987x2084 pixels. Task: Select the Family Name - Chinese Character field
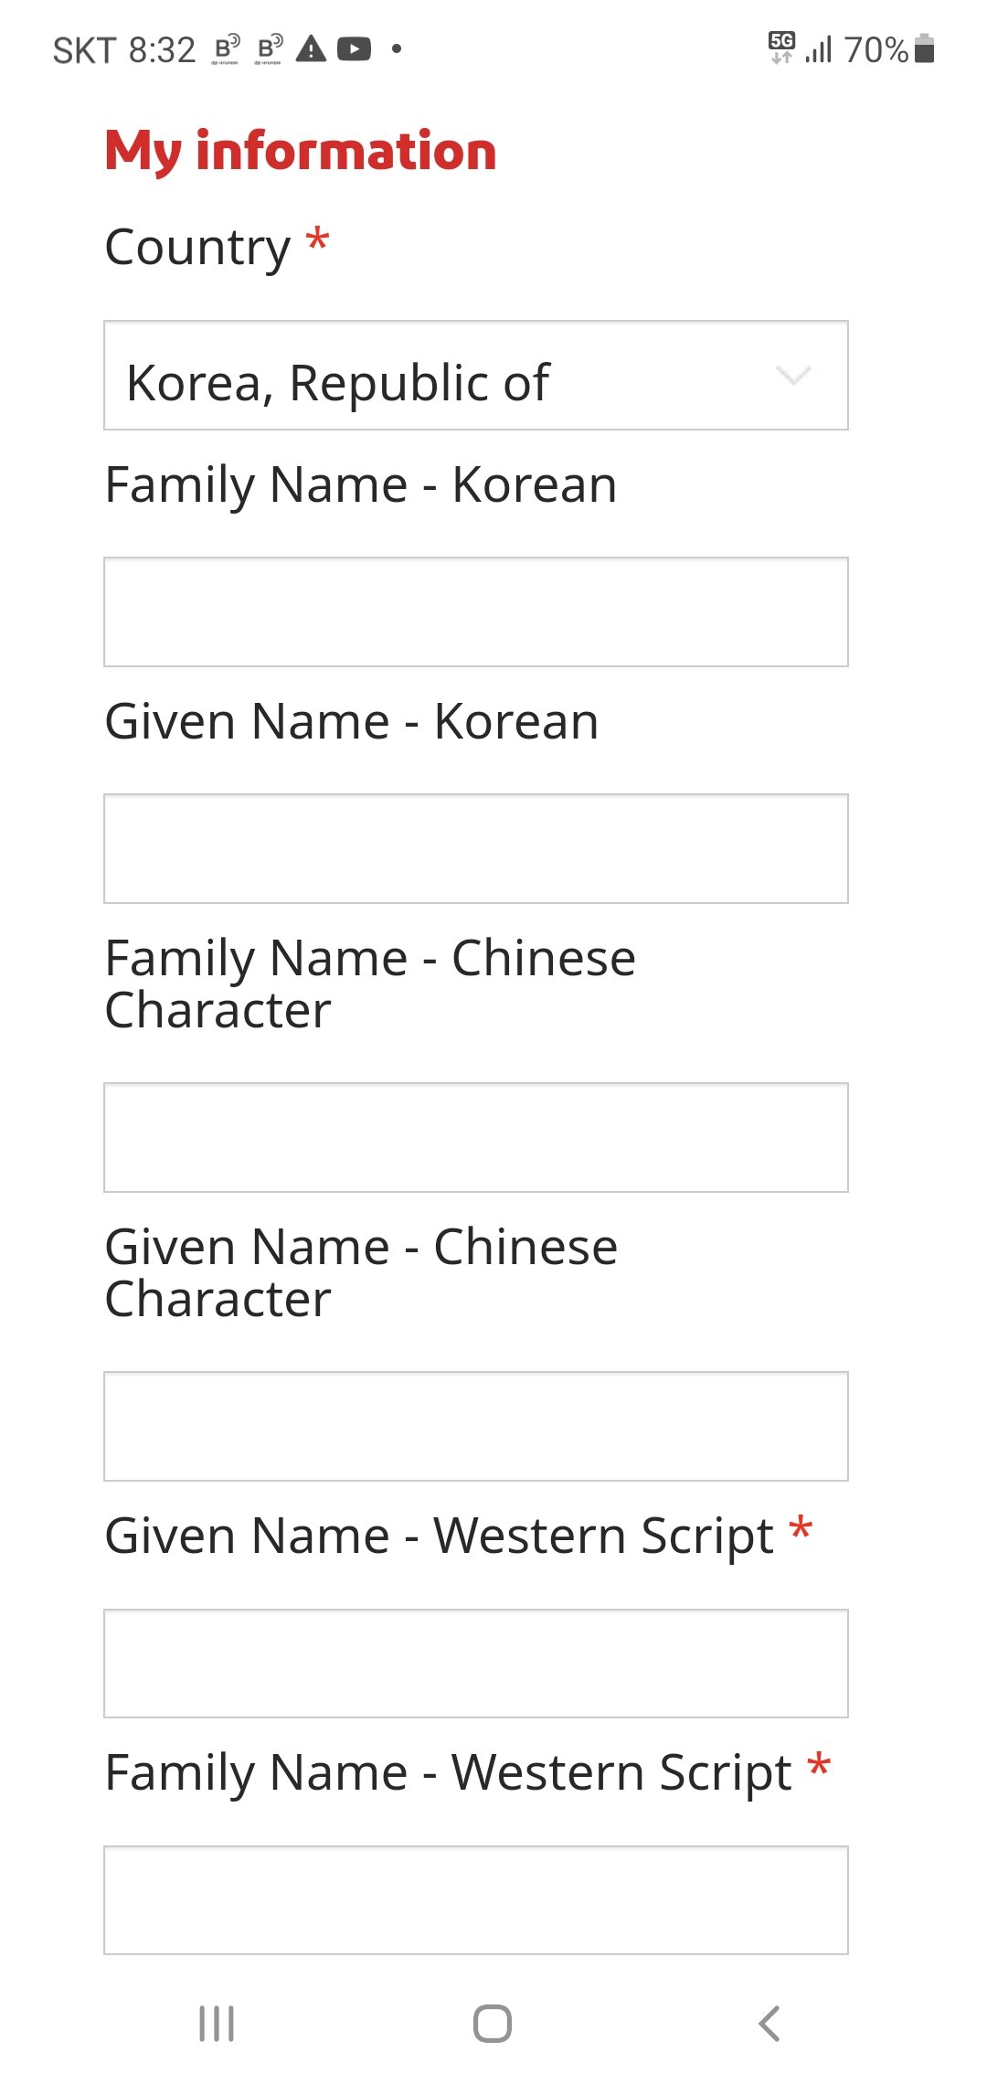pyautogui.click(x=475, y=1137)
